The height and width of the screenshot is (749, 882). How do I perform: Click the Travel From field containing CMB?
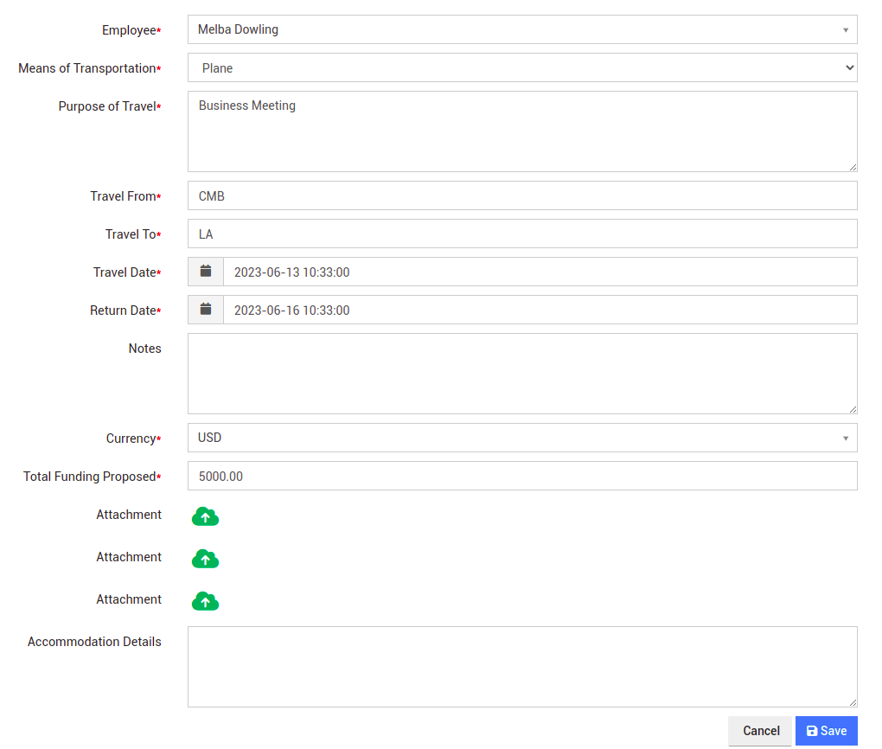click(x=522, y=195)
